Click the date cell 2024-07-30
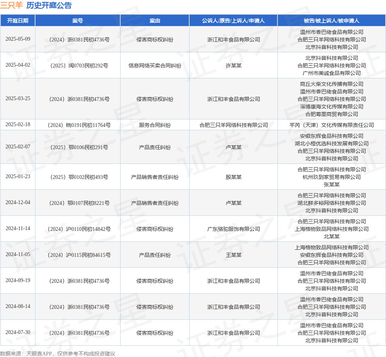 [x=18, y=333]
